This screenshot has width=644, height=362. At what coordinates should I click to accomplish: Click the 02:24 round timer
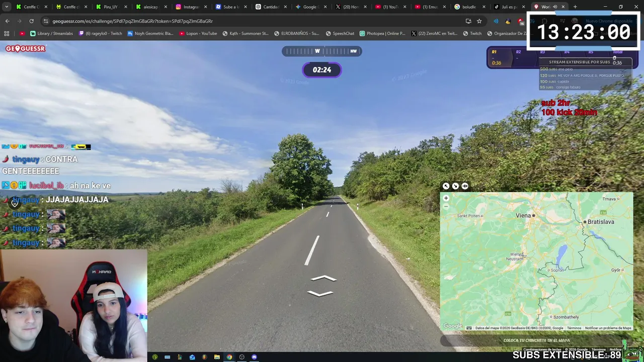322,70
